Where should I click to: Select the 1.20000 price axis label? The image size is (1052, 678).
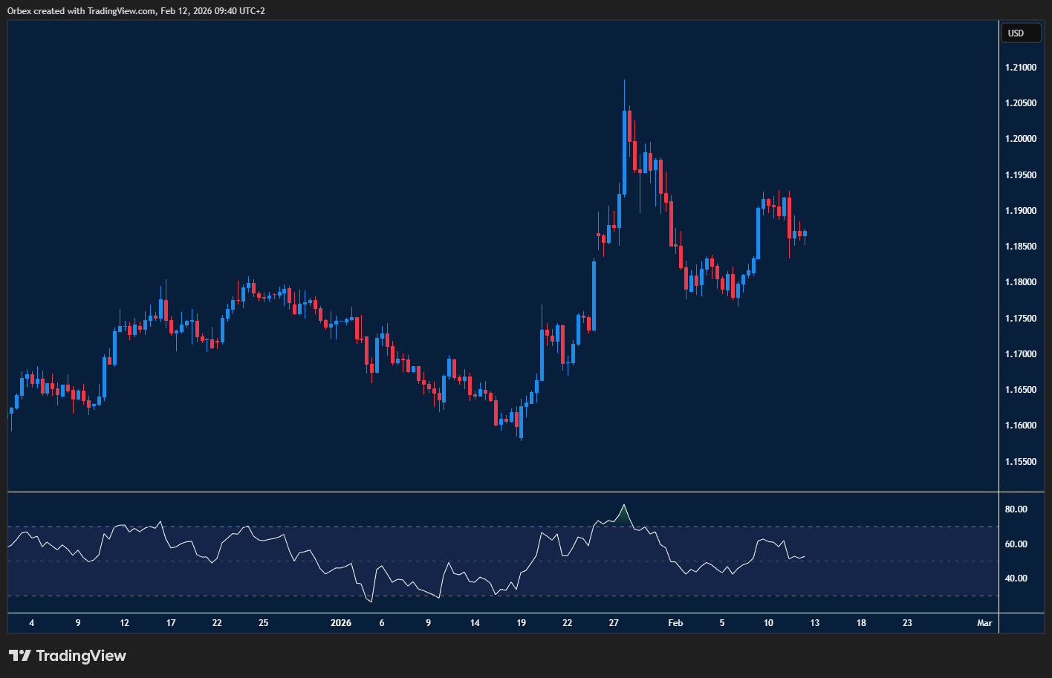pos(1020,140)
